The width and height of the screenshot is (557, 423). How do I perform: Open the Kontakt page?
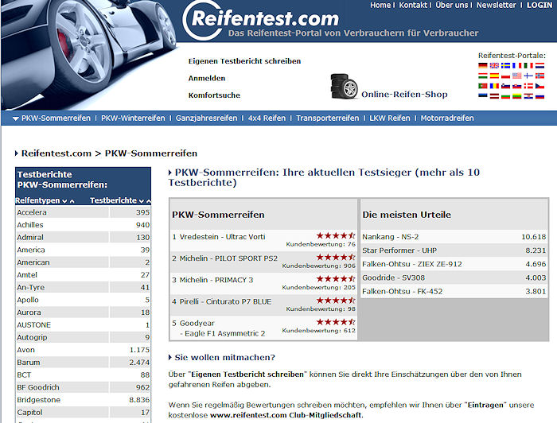413,5
